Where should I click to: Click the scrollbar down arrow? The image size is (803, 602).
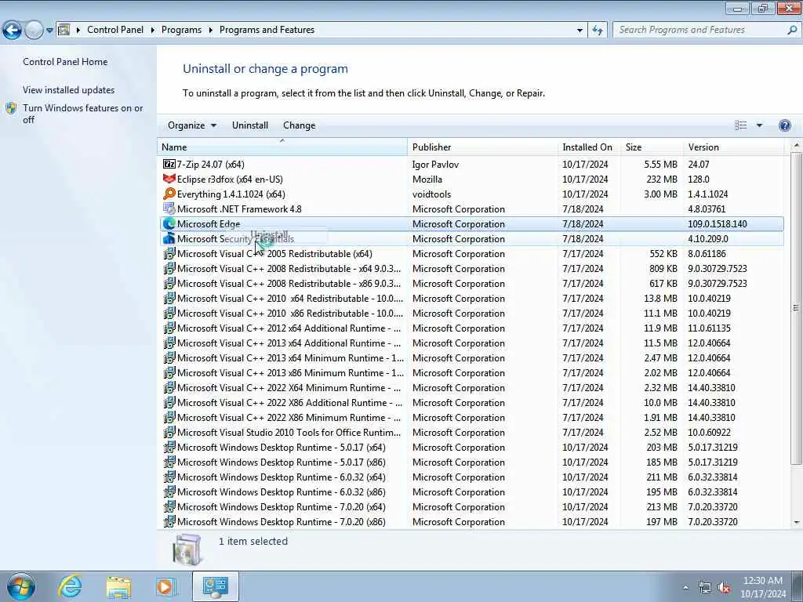click(x=796, y=522)
